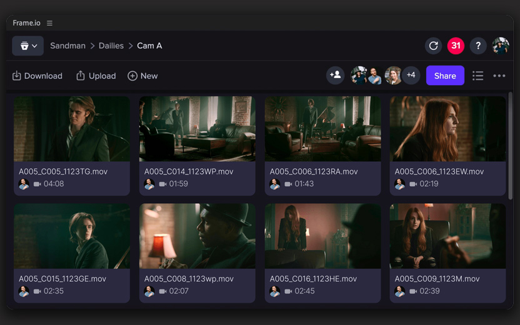The width and height of the screenshot is (520, 325).
Task: Open the user profile avatar menu
Action: 501,46
